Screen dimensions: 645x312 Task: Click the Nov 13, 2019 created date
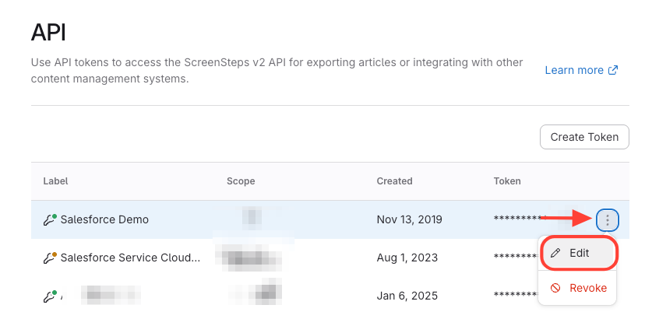(409, 220)
